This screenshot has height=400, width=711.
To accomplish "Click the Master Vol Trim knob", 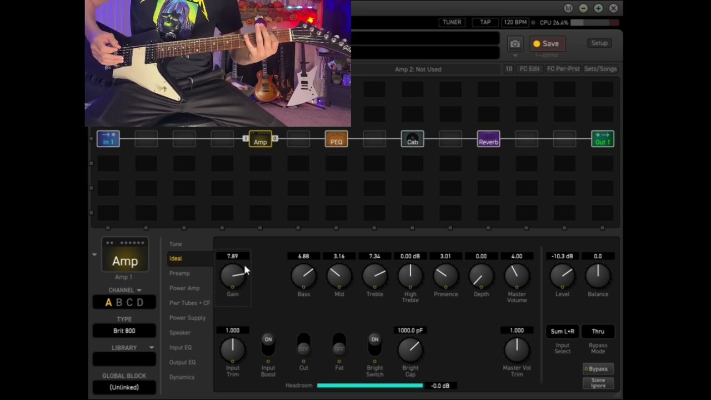I will (x=517, y=349).
